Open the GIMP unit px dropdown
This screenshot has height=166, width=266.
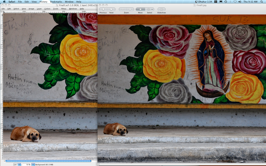pos(17,164)
